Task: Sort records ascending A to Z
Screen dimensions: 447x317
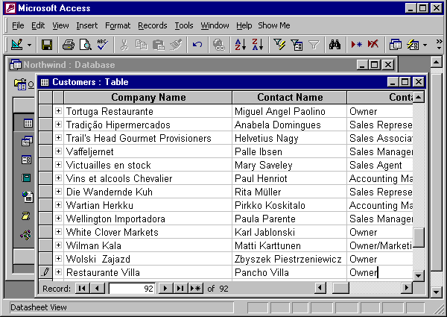Action: point(240,45)
